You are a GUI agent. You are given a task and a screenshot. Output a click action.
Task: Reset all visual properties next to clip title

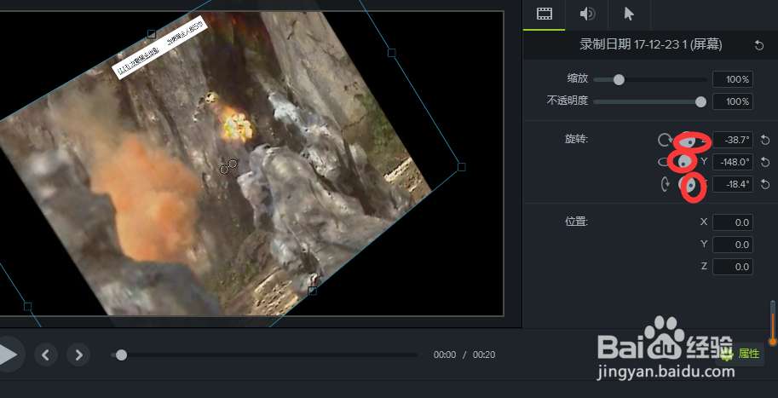(x=758, y=46)
